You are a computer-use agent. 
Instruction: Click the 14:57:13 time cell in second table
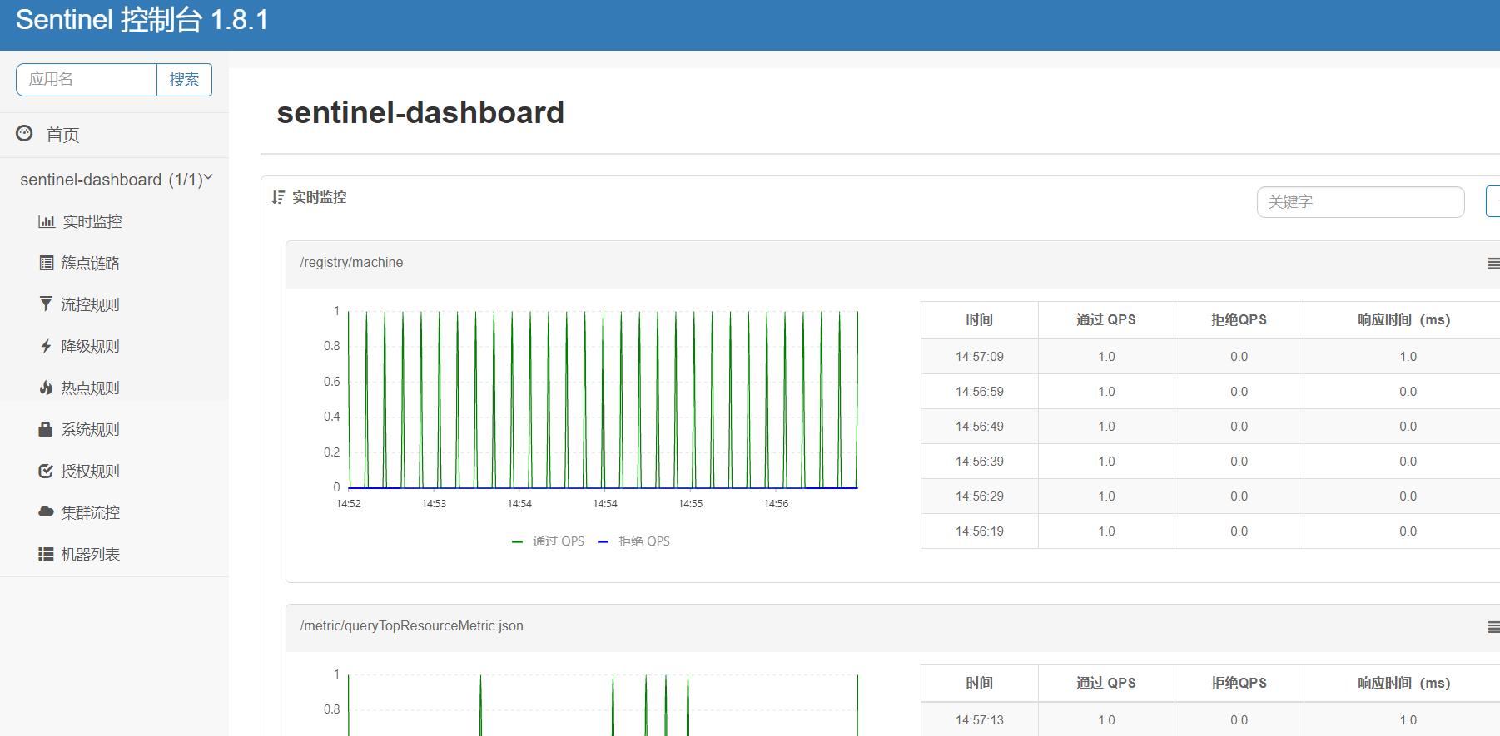coord(980,719)
